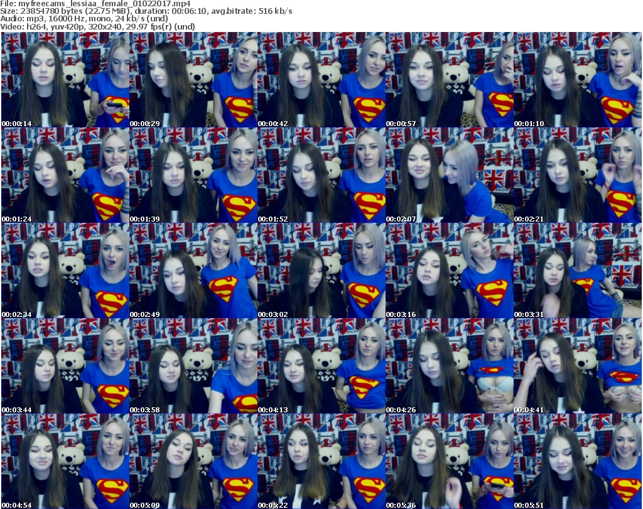Select the frame at 00:00:42
The image size is (643, 509).
321,80
